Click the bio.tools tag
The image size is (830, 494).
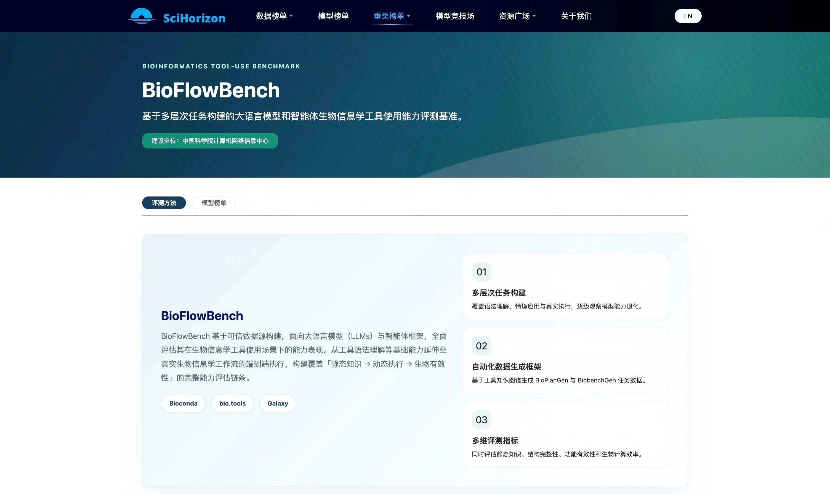point(233,403)
